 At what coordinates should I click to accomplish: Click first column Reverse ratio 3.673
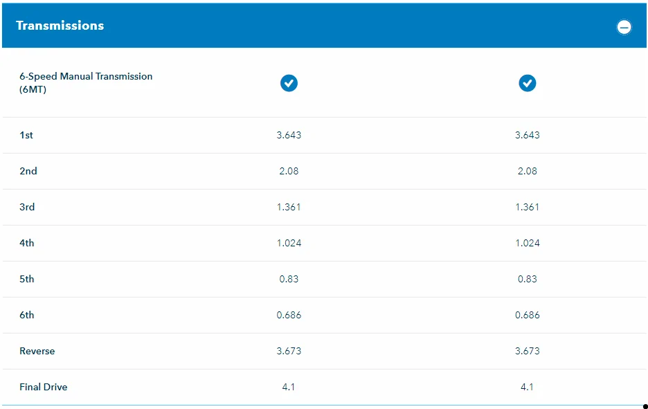tap(289, 351)
